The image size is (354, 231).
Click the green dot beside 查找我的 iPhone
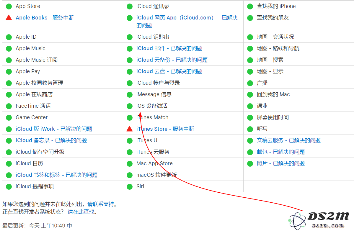click(250, 6)
